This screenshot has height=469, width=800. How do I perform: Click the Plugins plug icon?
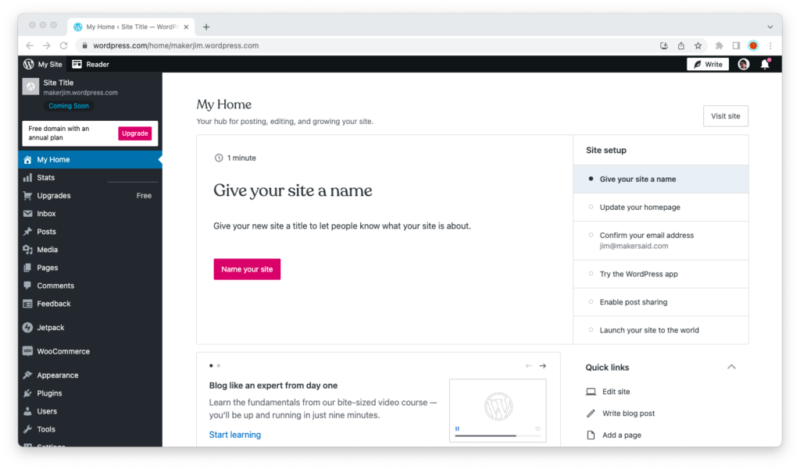point(27,393)
